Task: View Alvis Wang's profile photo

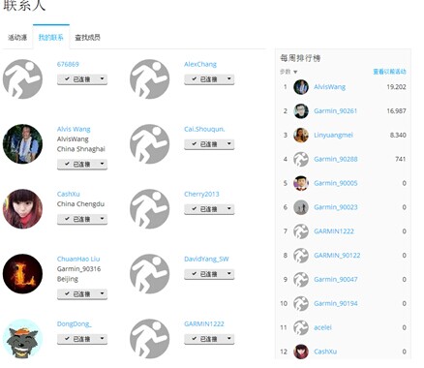Action: [x=22, y=144]
